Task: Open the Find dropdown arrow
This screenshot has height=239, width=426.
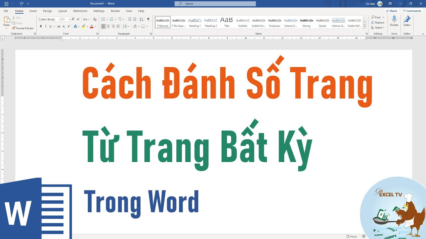Action: [383, 17]
